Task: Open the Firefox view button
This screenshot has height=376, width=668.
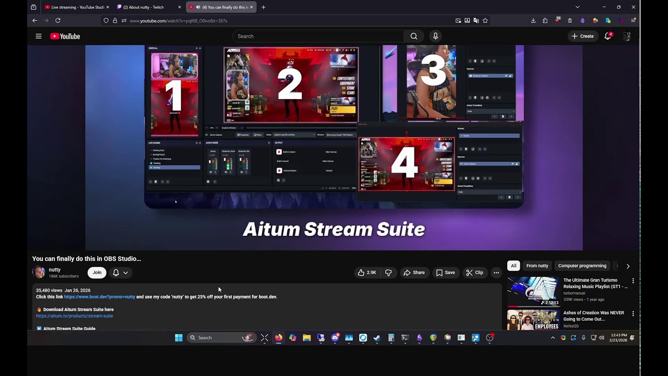Action: 33,7
